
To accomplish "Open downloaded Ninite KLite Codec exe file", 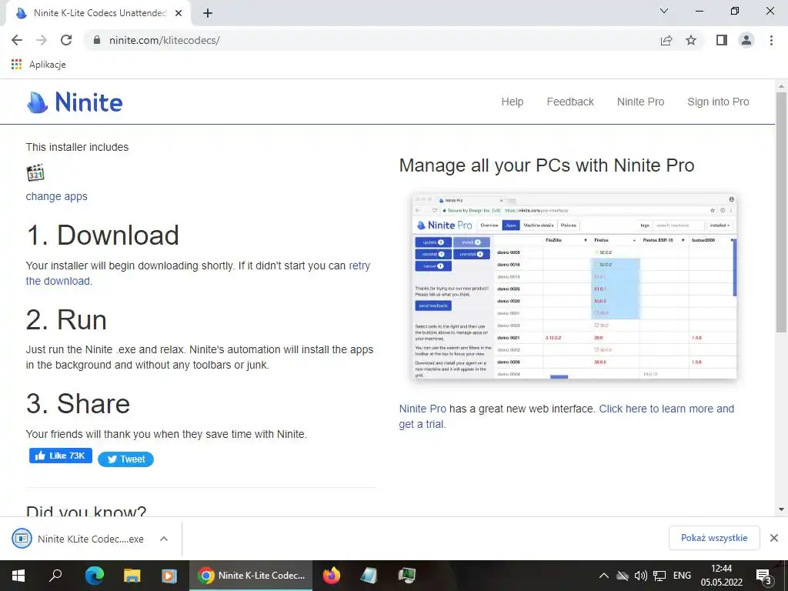I will (x=78, y=539).
